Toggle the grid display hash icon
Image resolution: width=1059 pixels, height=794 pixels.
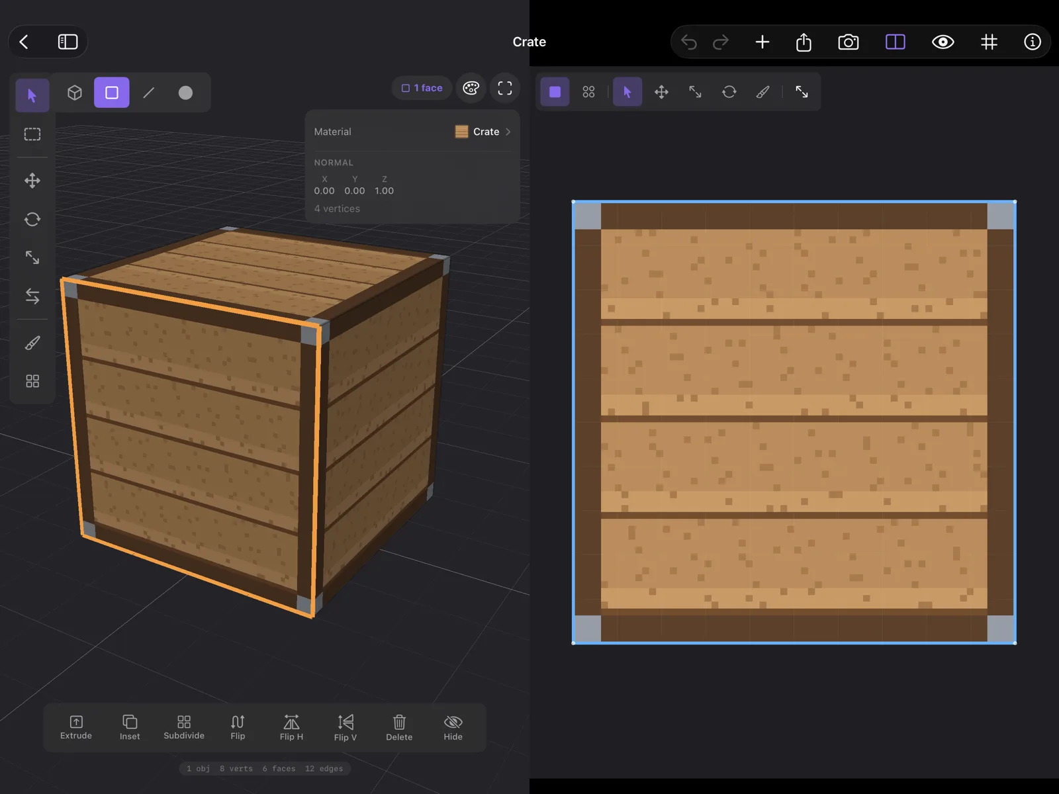[x=989, y=42]
